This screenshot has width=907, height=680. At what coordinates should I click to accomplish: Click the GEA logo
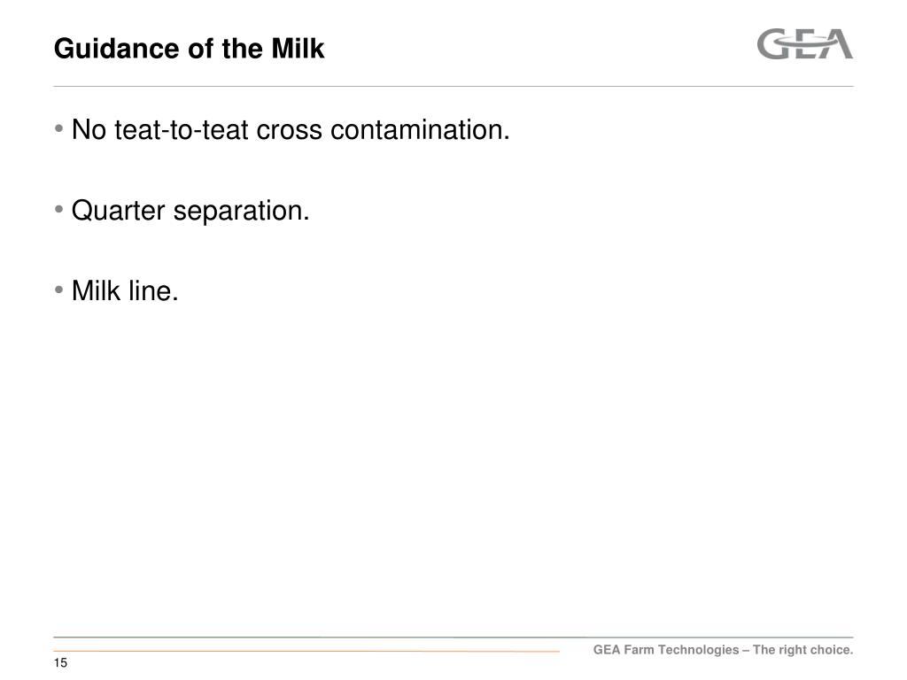pyautogui.click(x=804, y=44)
